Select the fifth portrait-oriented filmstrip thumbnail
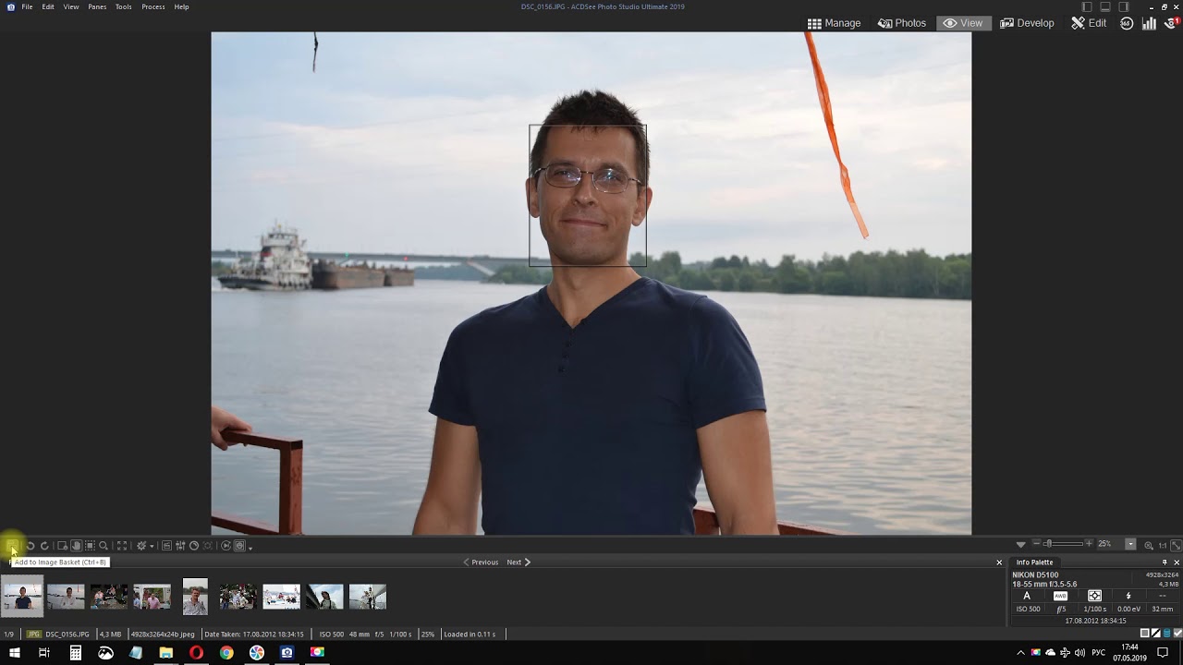1183x665 pixels. [x=195, y=597]
